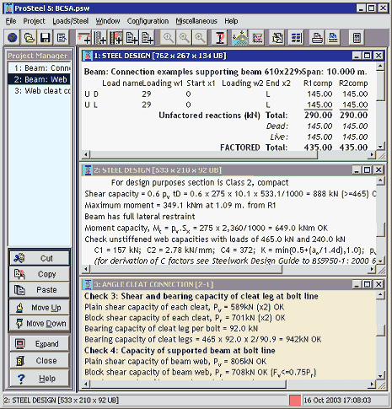
Task: Open system menu icon of Angle Cleat Connection window
Action: tap(88, 284)
